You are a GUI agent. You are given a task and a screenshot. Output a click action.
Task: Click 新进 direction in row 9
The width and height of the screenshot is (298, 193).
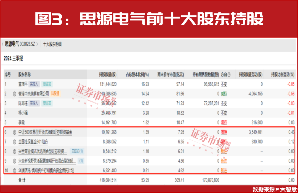coord(224,161)
